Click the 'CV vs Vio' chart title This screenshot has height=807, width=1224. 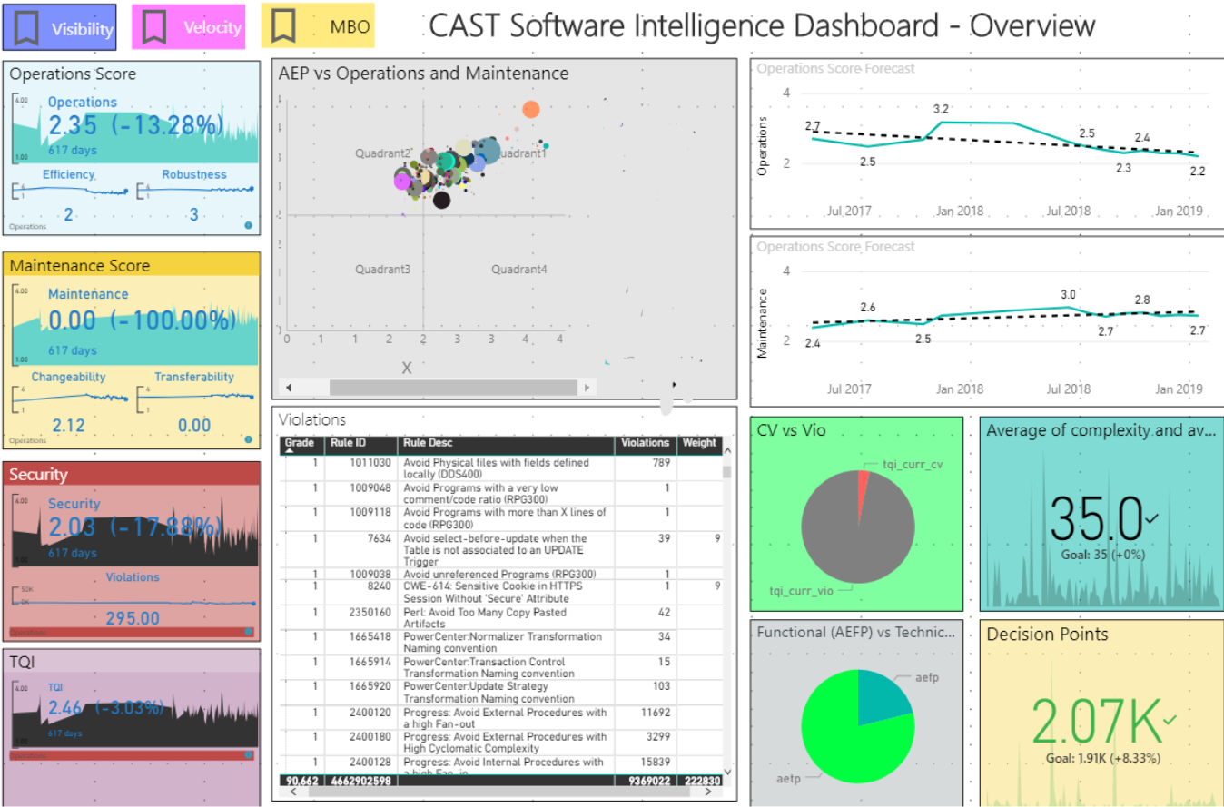(792, 430)
